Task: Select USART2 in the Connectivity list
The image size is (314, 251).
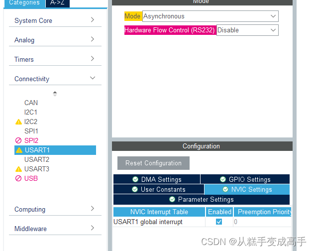Action: (37, 159)
